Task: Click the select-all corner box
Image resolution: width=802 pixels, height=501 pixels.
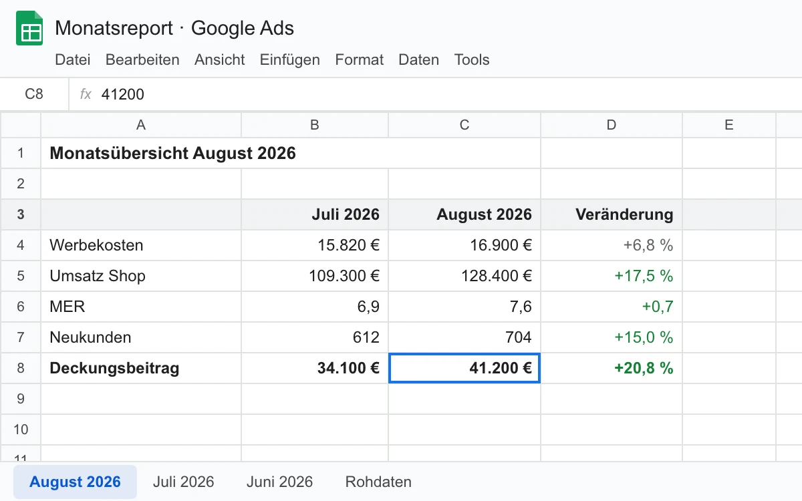Action: pyautogui.click(x=21, y=125)
